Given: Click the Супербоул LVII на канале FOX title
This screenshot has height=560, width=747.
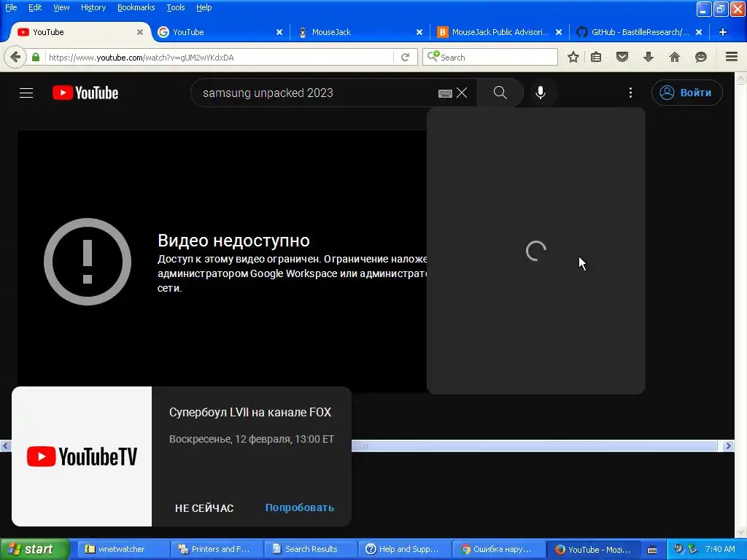Looking at the screenshot, I should [x=250, y=413].
